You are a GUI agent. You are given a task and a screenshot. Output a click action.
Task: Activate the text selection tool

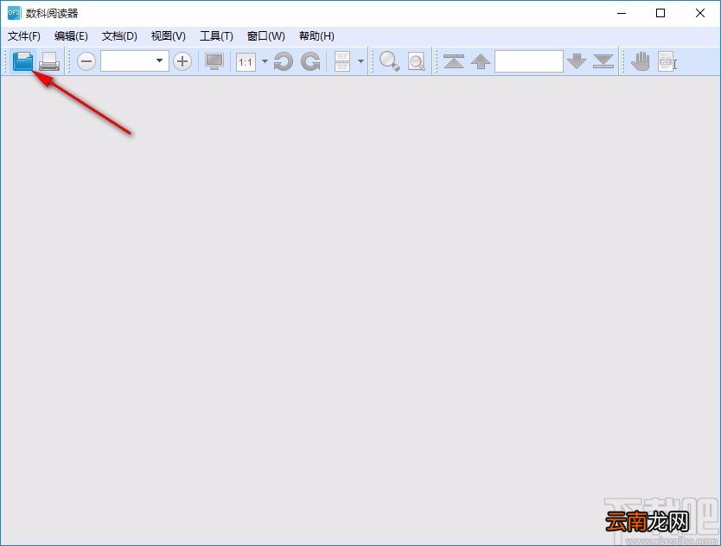coord(667,61)
